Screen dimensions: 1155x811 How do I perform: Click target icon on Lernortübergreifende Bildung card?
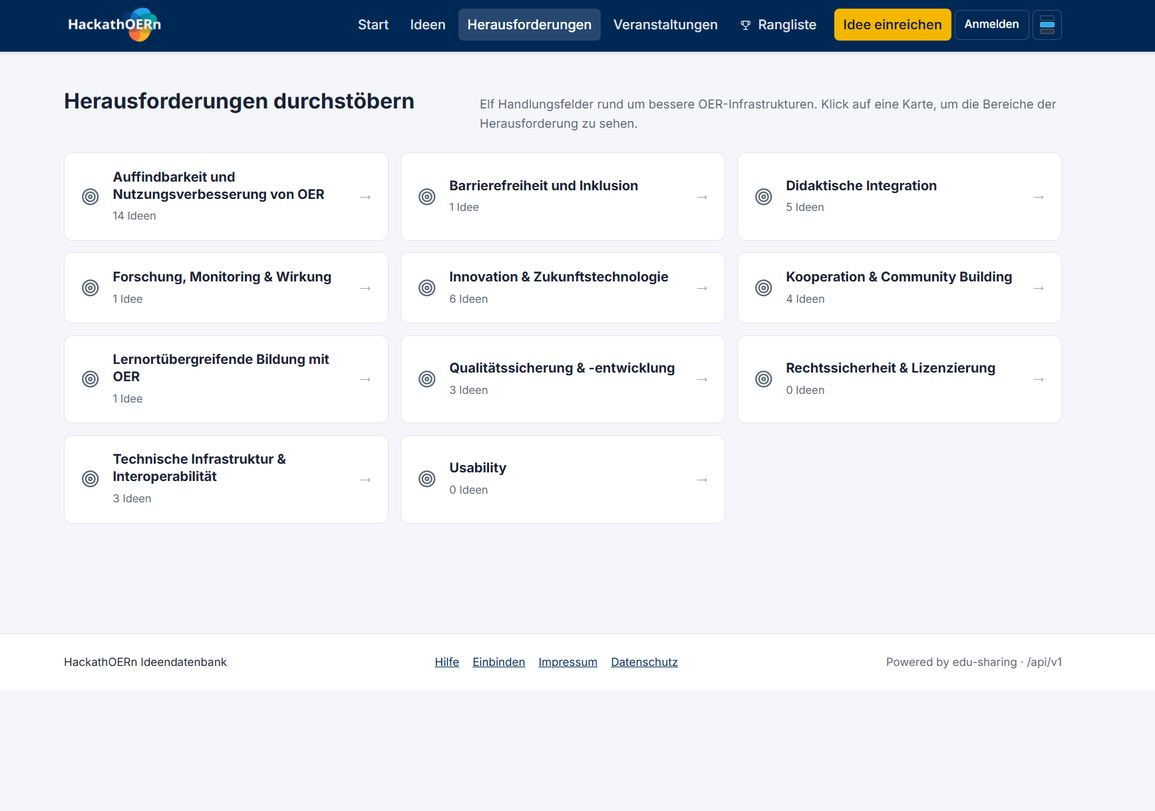[x=90, y=379]
